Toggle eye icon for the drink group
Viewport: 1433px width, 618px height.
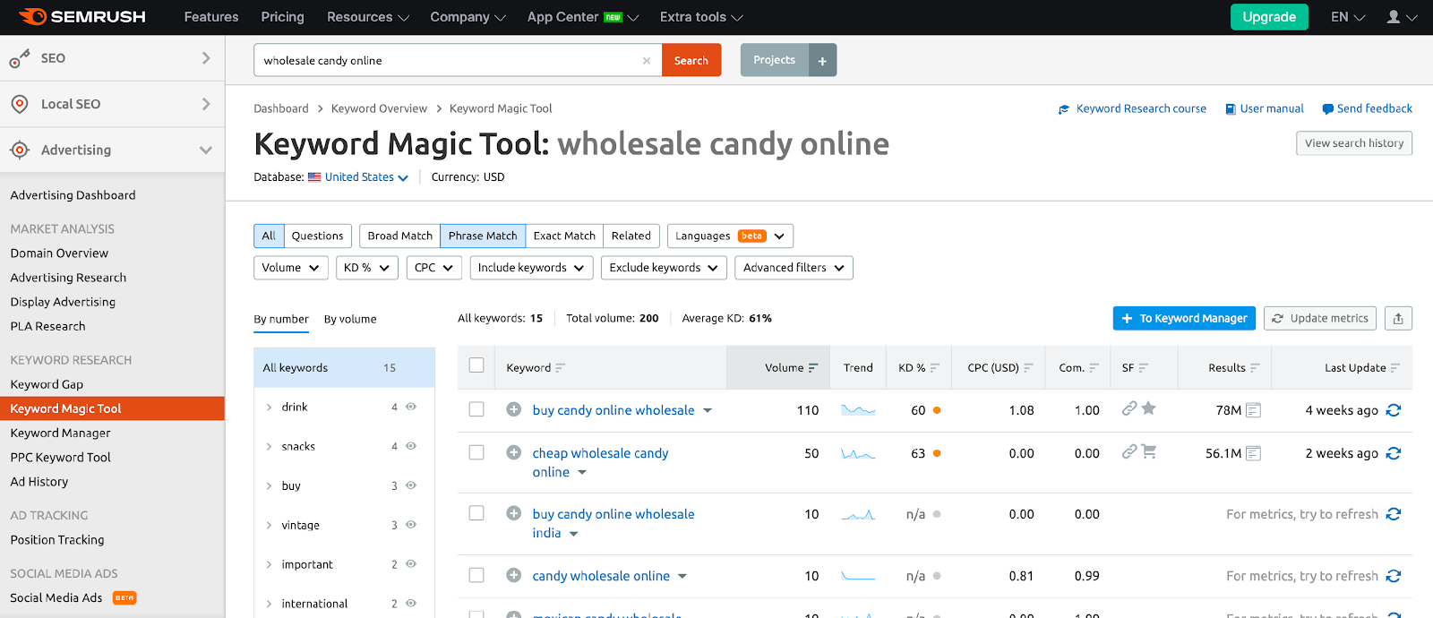click(411, 407)
